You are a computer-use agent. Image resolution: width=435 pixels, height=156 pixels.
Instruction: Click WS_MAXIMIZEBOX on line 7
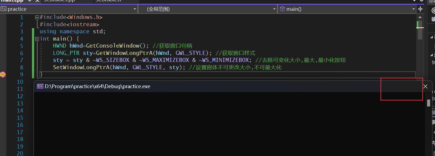click(x=166, y=60)
